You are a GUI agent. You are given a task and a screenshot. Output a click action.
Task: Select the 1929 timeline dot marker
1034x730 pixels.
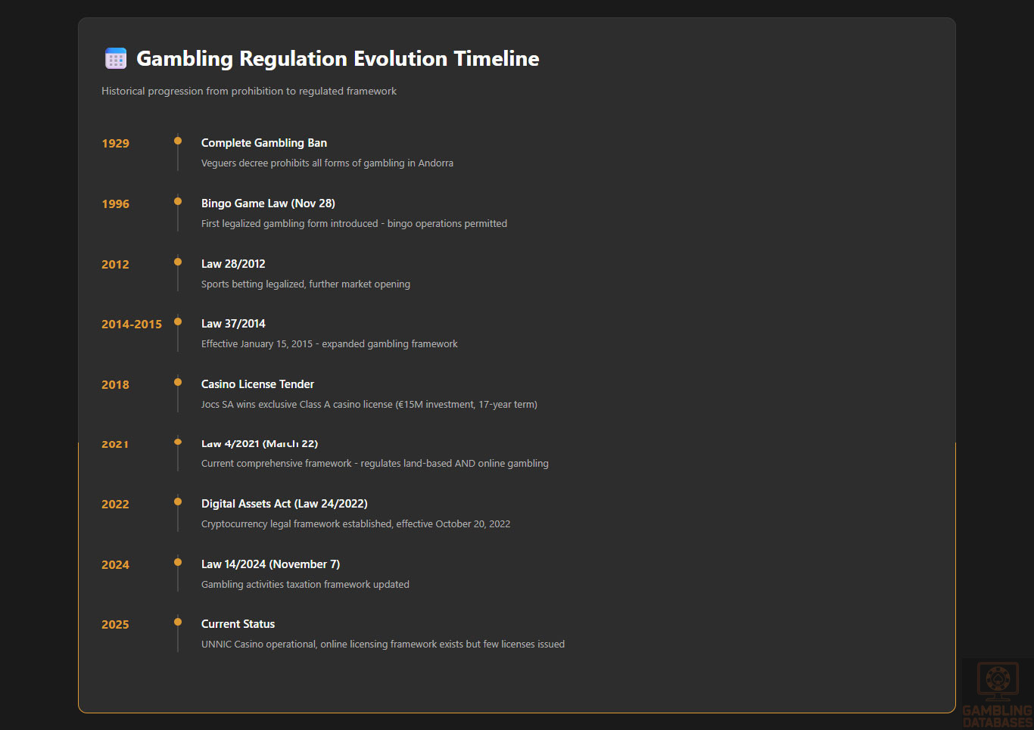point(178,141)
